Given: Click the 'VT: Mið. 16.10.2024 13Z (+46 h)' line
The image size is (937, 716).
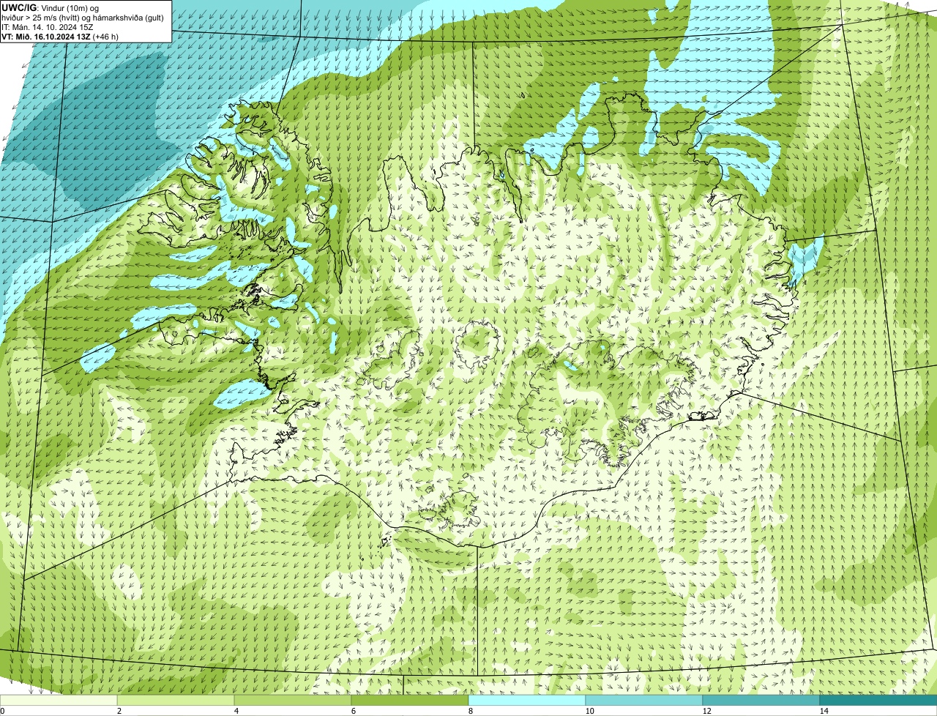Looking at the screenshot, I should (60, 37).
